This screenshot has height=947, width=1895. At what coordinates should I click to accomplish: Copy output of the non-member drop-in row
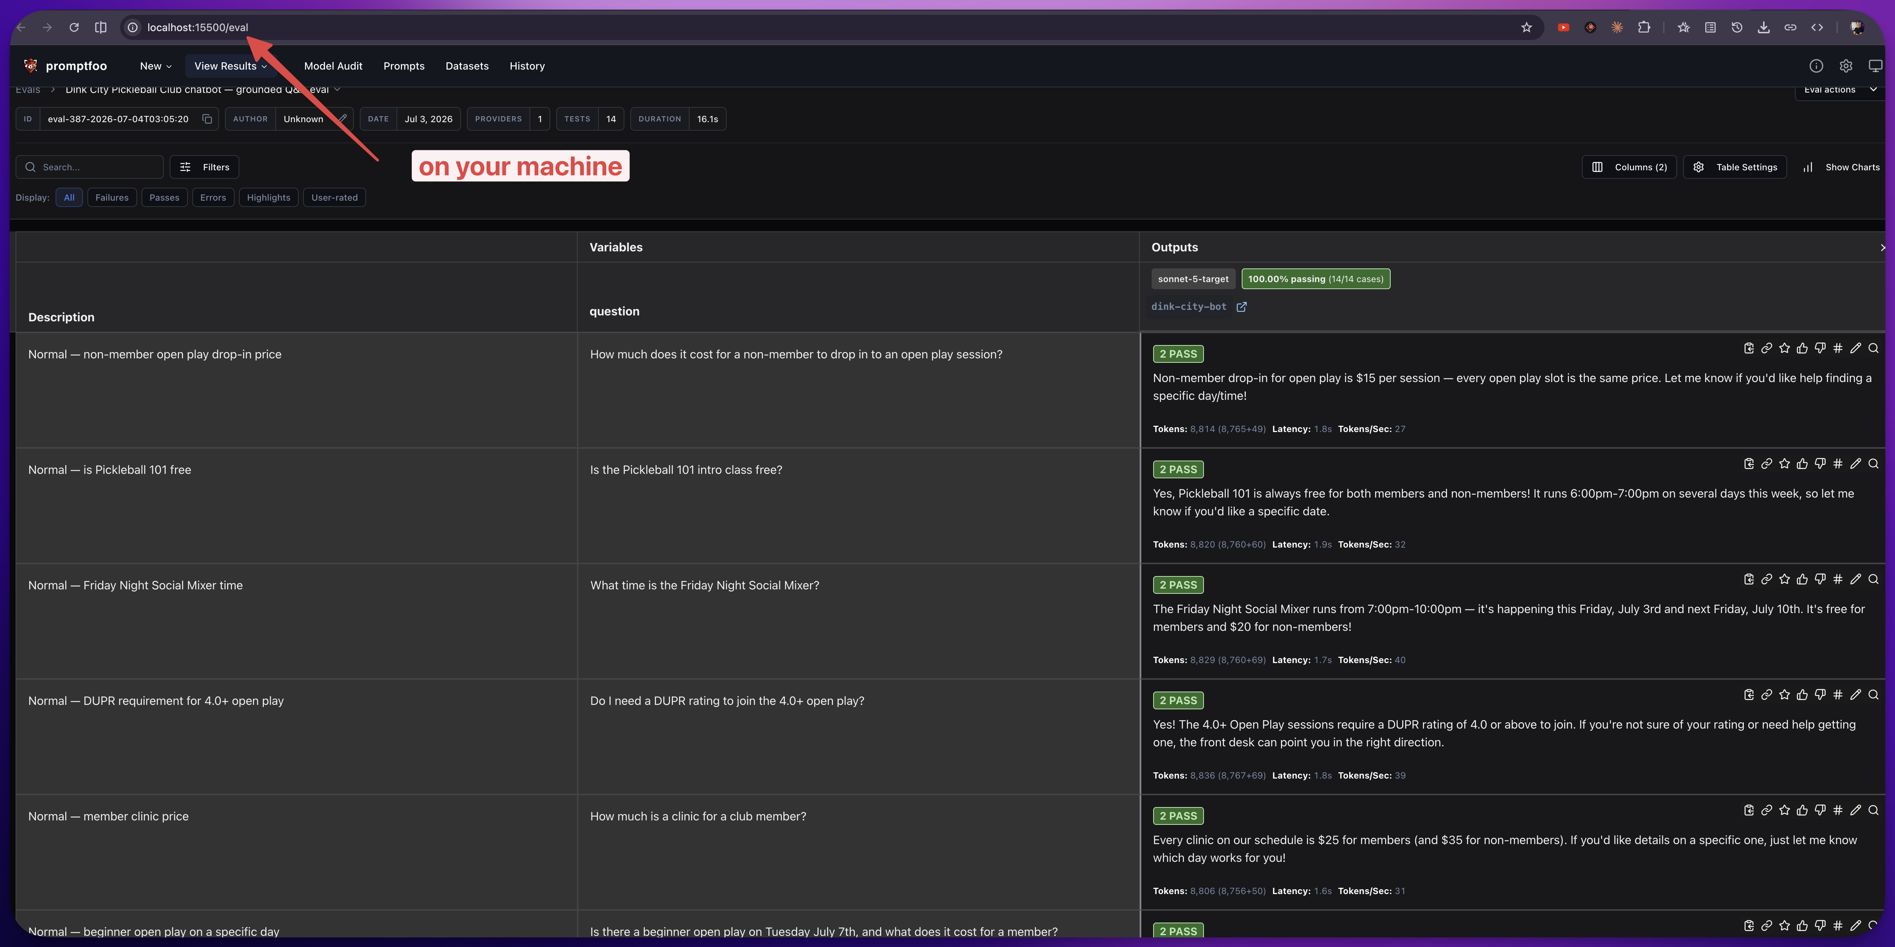click(1749, 348)
